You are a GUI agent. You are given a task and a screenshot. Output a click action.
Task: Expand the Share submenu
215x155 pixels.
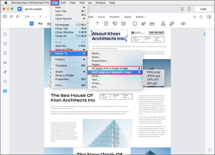[x=69, y=72]
